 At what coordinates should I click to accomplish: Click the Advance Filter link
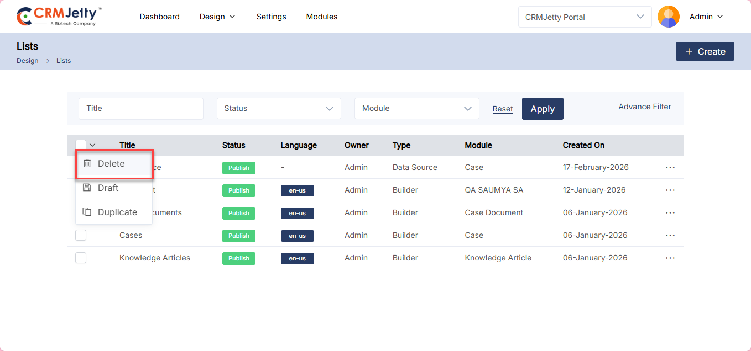point(644,107)
